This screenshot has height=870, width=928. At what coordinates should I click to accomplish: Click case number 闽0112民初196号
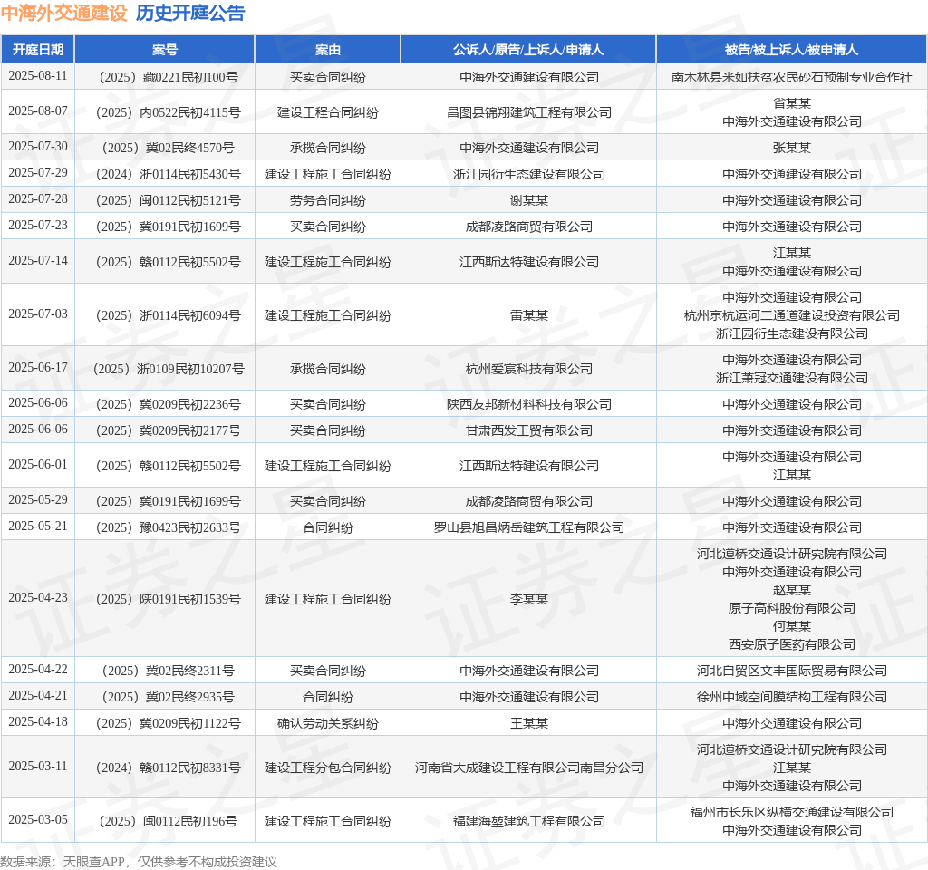pos(169,821)
